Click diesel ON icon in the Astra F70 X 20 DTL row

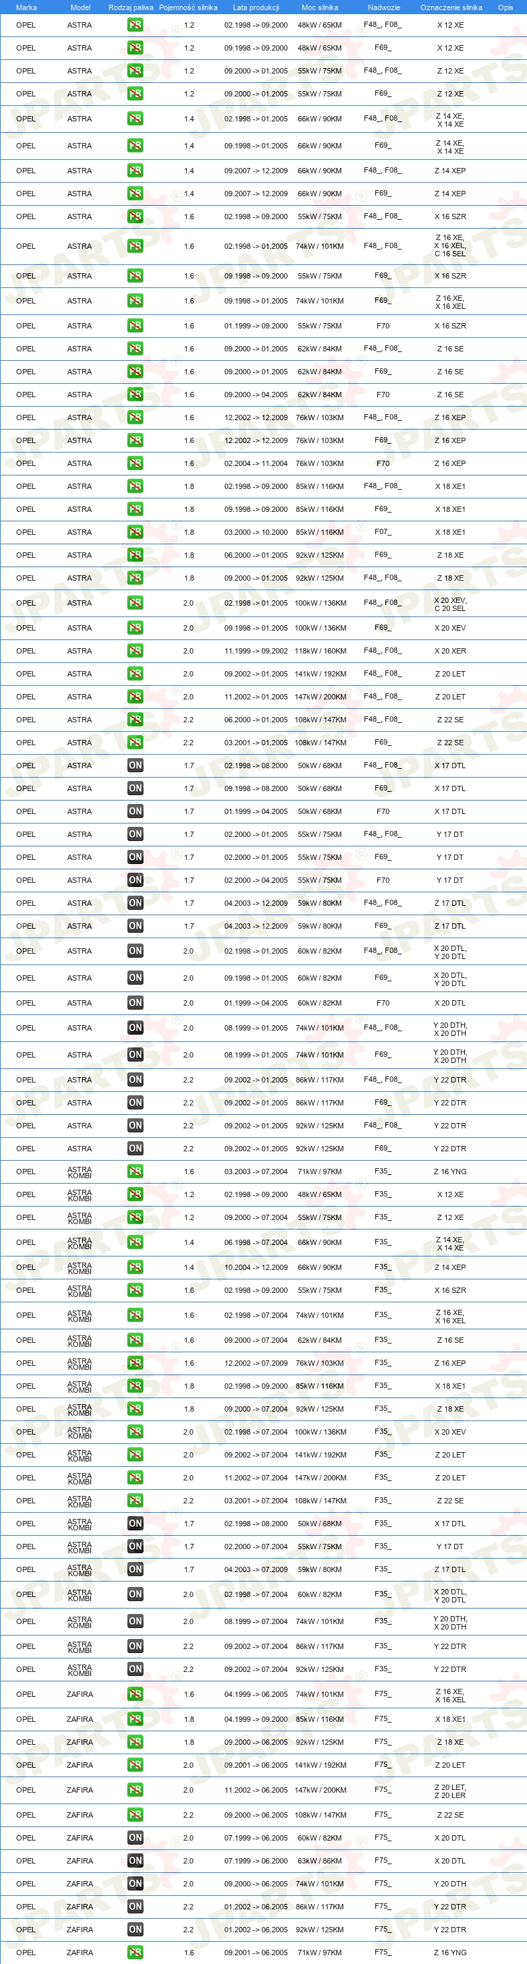(135, 1004)
